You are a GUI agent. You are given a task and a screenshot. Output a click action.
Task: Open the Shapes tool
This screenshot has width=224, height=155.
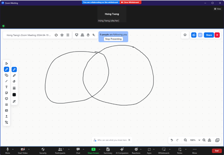coord(6,75)
